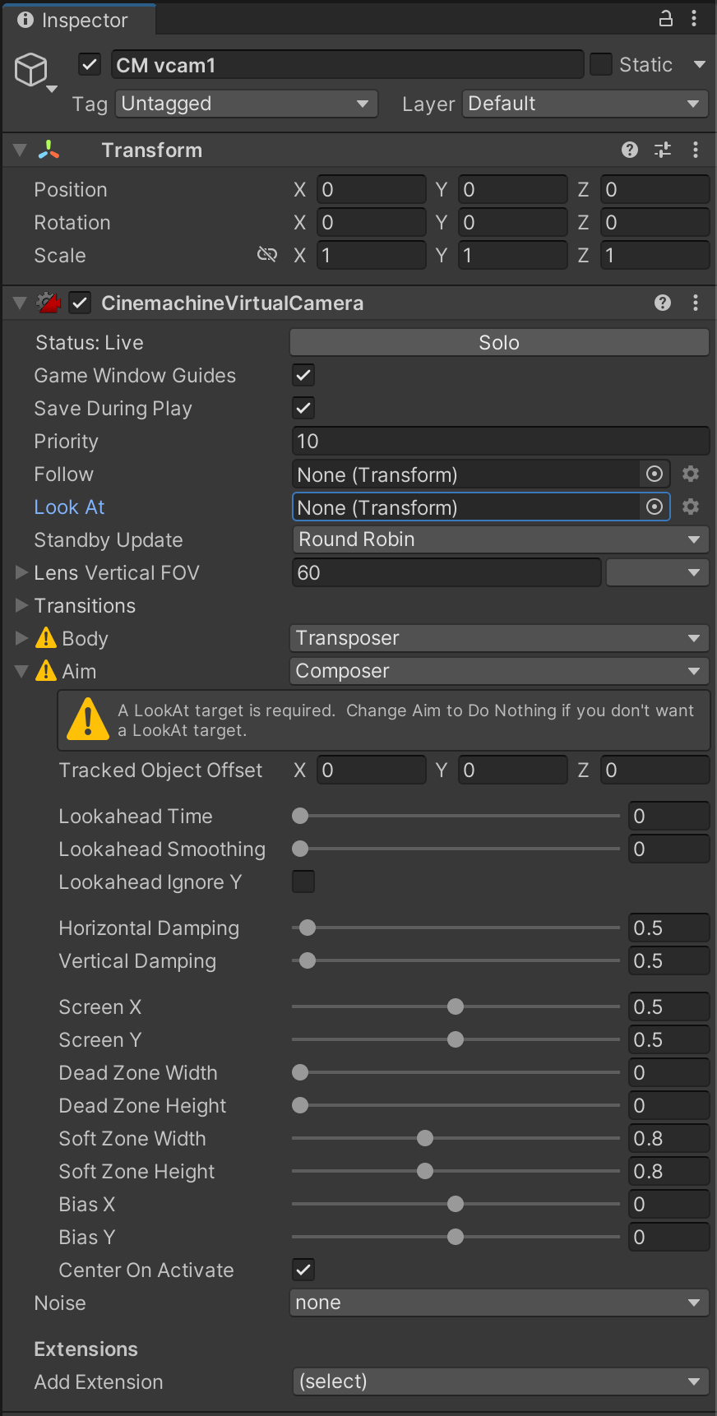Expand the Body section foldout
Screen dimensions: 717x1416
(x=22, y=638)
